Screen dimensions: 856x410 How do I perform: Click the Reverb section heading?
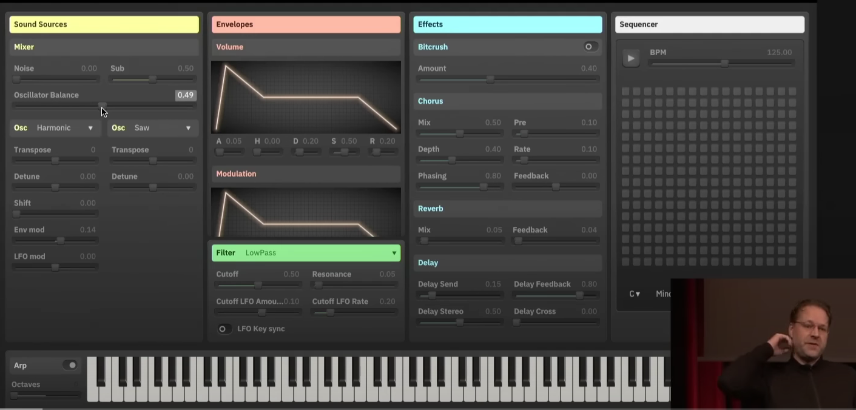[x=508, y=209]
